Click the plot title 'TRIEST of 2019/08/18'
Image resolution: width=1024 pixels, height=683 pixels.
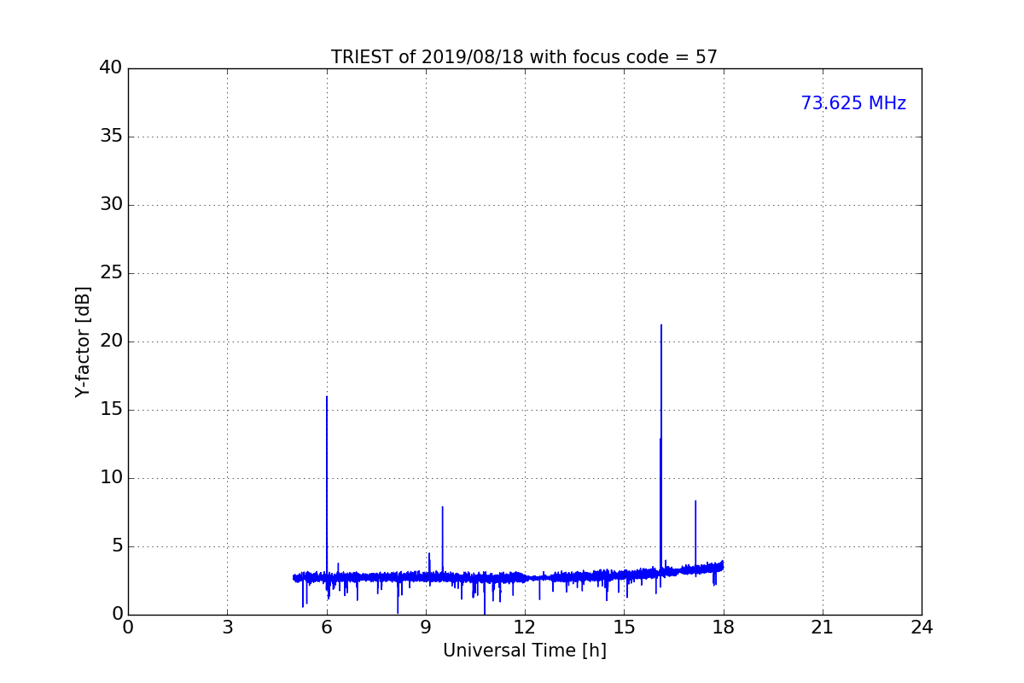point(524,57)
